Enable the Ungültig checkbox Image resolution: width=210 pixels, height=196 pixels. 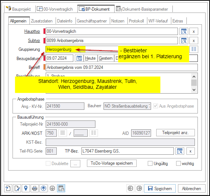click(150, 164)
